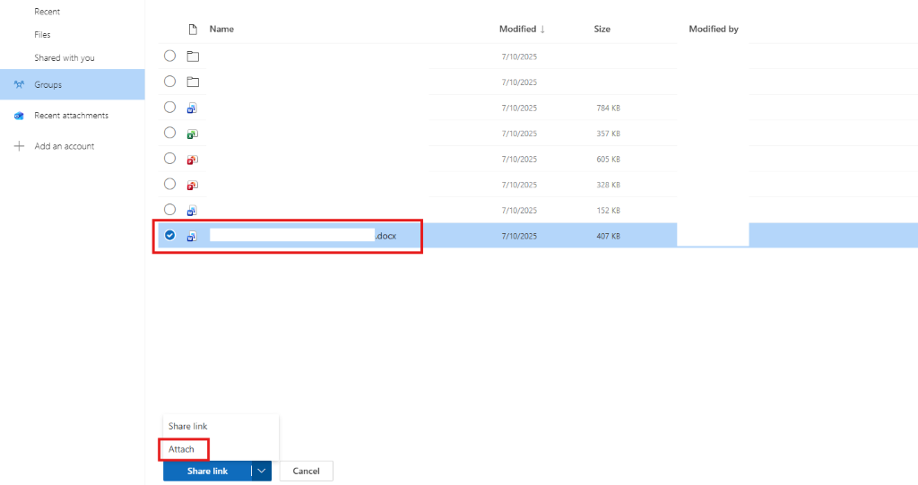
Task: Click the Word icon of the selected .docx file
Action: coord(192,237)
